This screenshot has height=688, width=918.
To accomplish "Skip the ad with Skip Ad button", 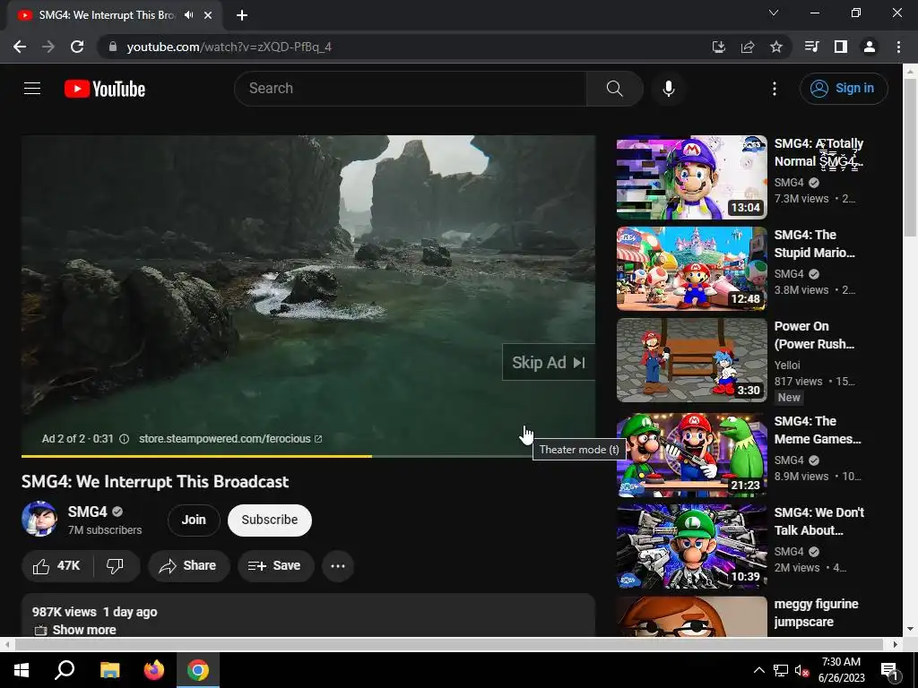I will point(549,363).
